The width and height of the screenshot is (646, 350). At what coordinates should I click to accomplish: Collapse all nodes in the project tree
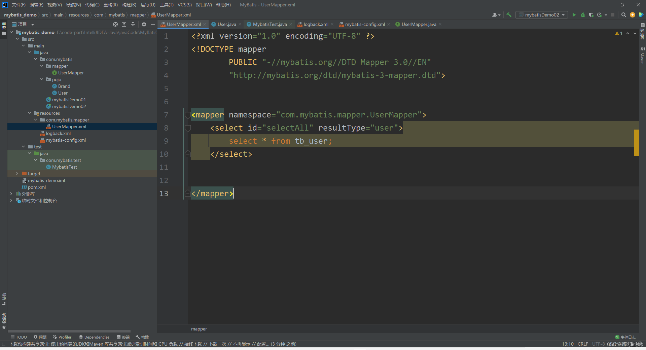pos(133,24)
